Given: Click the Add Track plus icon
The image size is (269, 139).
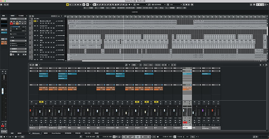Looking at the screenshot, I should 30,16.
